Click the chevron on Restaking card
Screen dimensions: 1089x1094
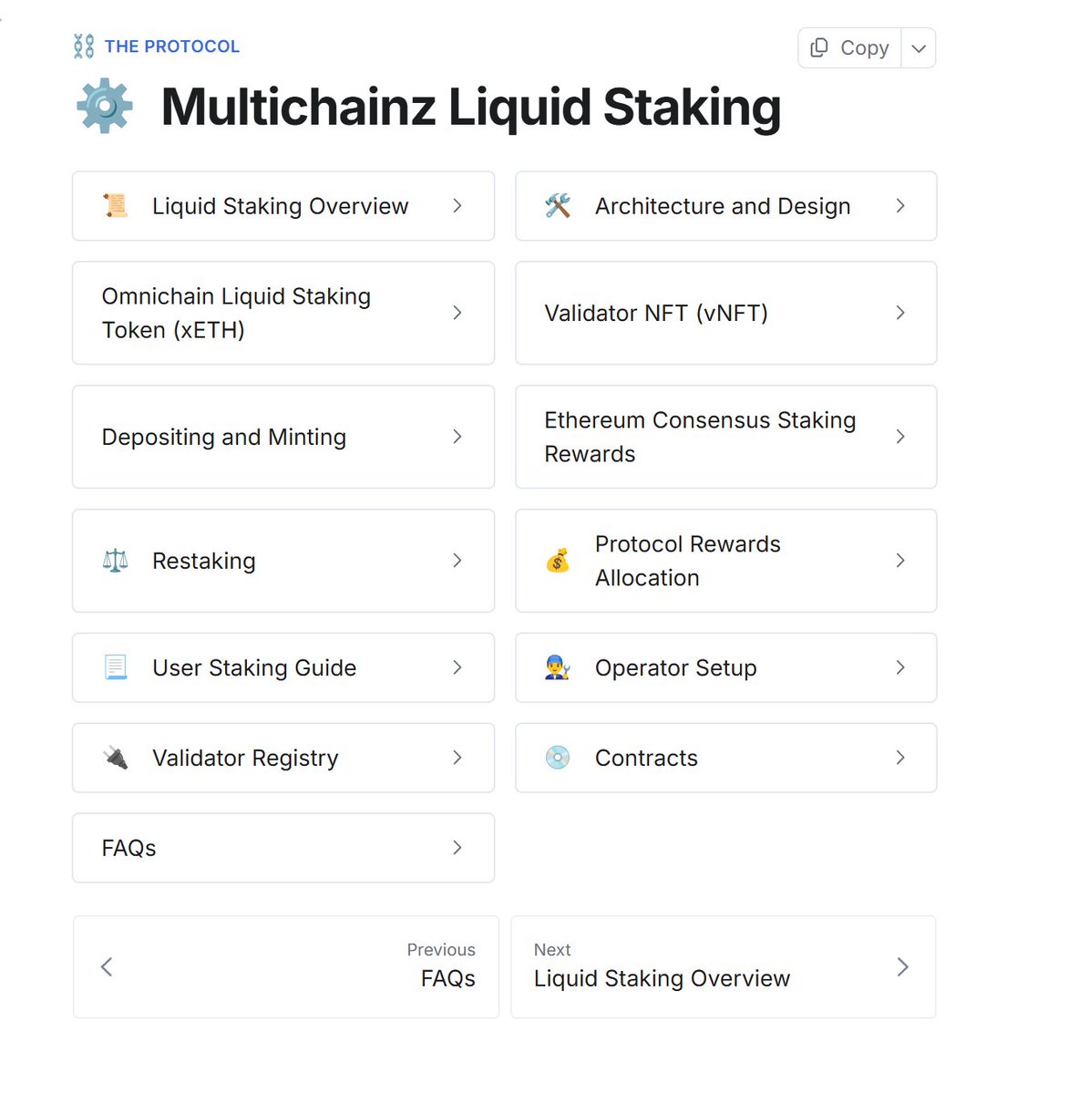[457, 561]
